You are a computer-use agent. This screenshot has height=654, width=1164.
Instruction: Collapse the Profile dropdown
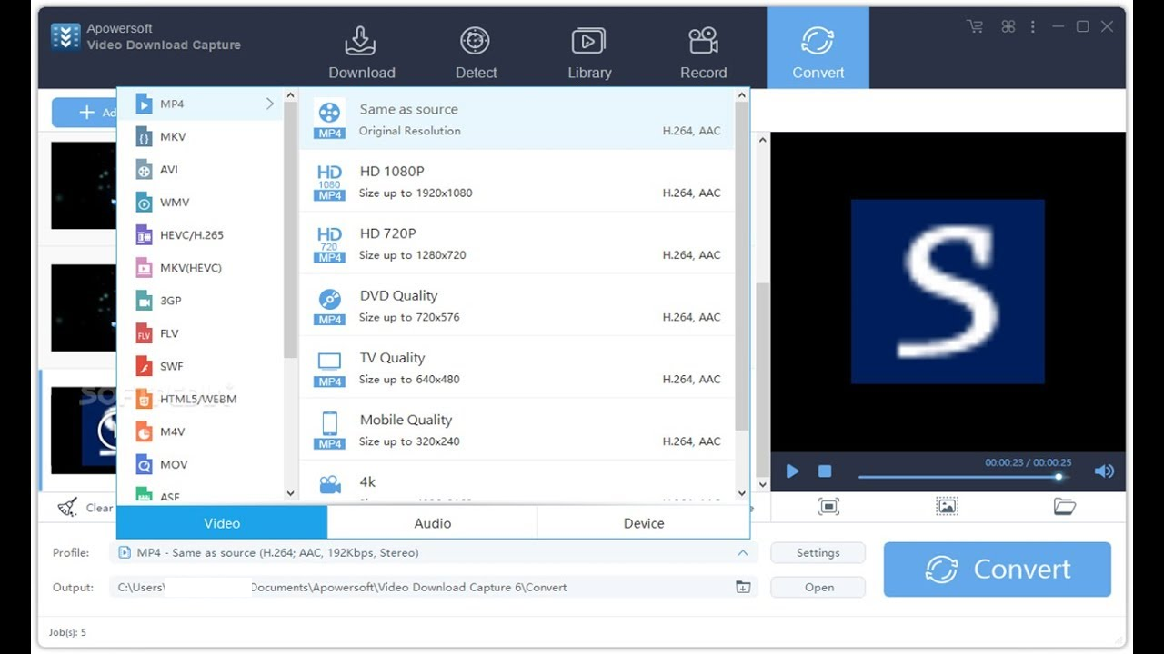[x=743, y=552]
